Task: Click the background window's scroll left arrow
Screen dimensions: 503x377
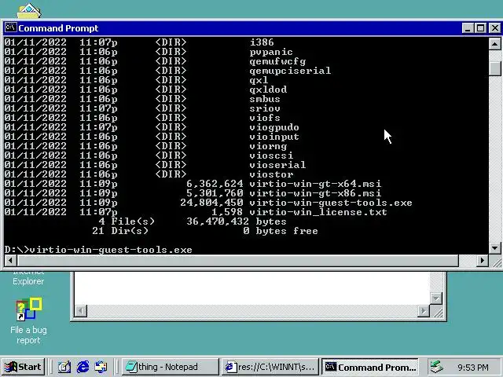Action: pyautogui.click(x=81, y=311)
